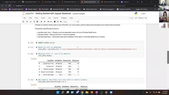Click the Jupyter logo

point(28,13)
